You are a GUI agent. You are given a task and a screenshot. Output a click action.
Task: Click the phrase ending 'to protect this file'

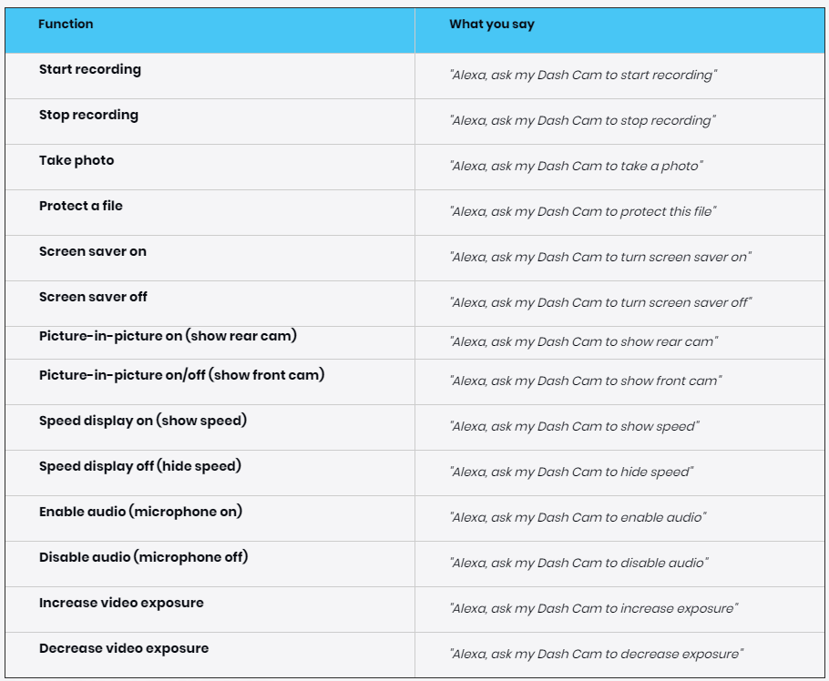pyautogui.click(x=583, y=211)
